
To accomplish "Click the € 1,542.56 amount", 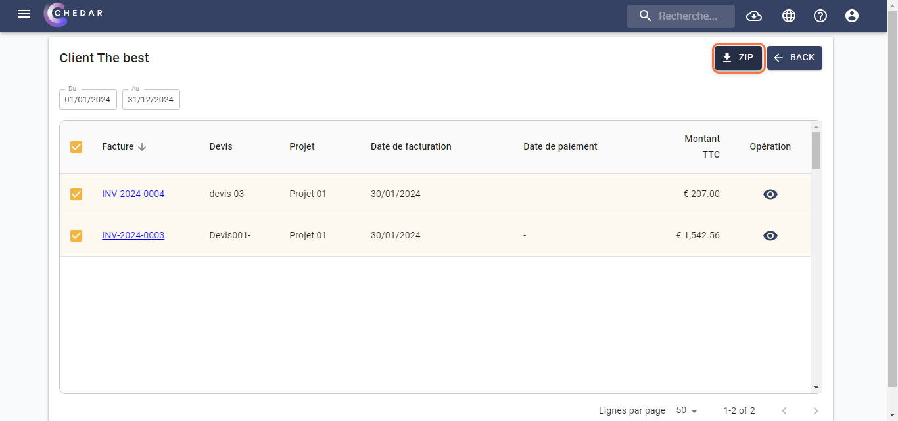I will (x=698, y=236).
